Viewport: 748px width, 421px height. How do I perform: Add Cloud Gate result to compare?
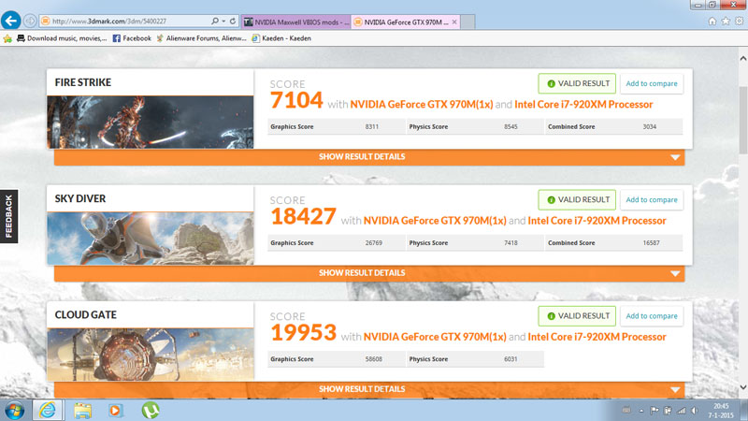click(651, 316)
